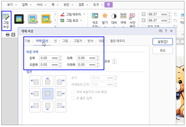Click the 대비 contrast icon
This screenshot has width=186, height=127.
114,16
